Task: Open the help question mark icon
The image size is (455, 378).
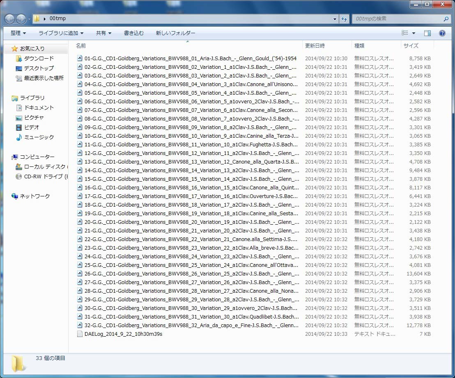Action: 442,33
